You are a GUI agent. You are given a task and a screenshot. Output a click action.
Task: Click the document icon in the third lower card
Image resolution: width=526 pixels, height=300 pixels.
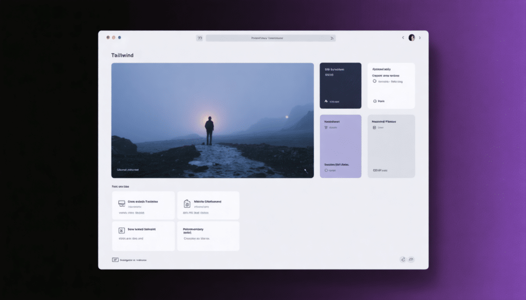122,230
